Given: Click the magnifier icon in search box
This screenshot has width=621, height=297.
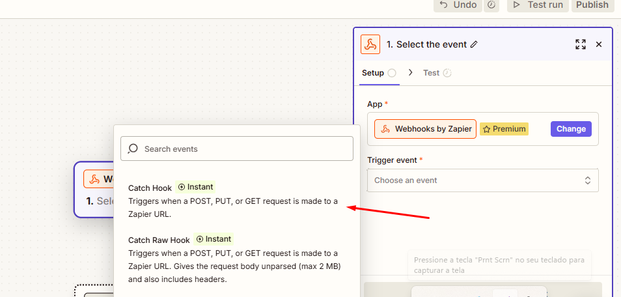Looking at the screenshot, I should (133, 148).
